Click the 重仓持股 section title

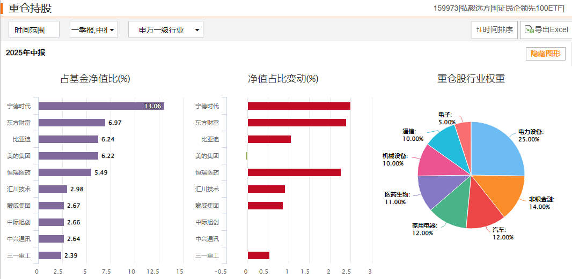click(x=30, y=8)
